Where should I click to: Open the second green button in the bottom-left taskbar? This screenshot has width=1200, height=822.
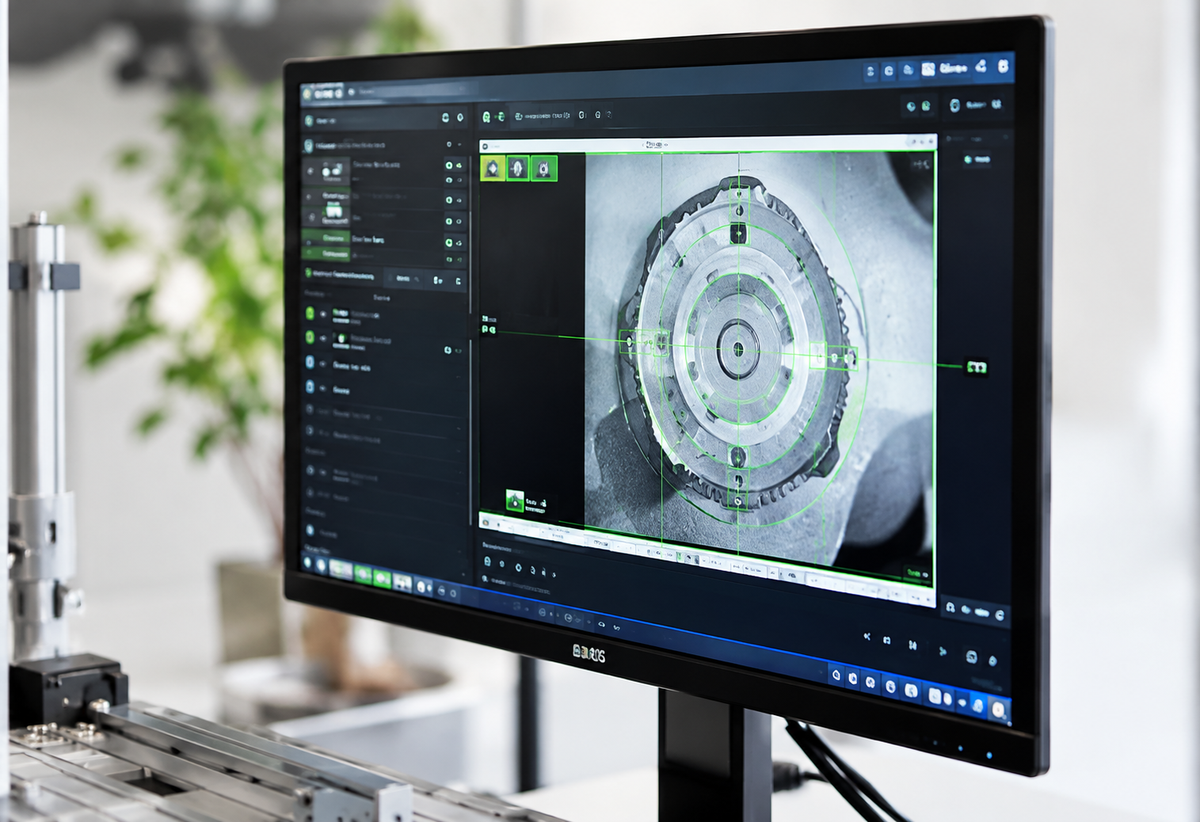[383, 577]
